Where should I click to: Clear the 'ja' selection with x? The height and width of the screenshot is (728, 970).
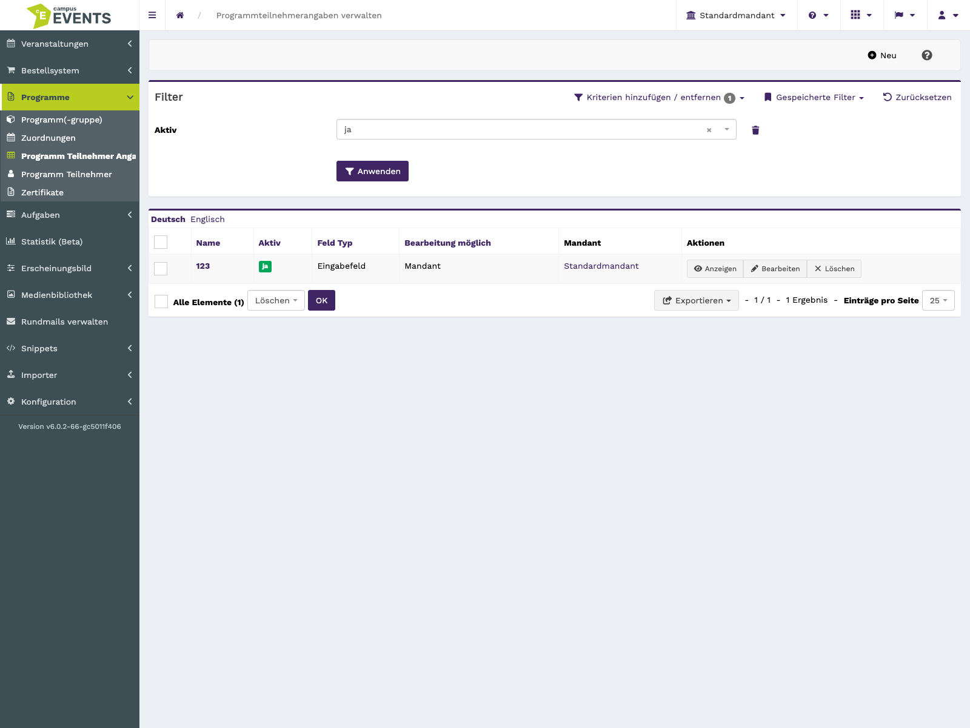click(x=709, y=130)
